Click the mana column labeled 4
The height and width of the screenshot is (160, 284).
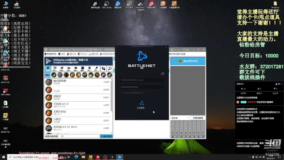[x=190, y=129]
